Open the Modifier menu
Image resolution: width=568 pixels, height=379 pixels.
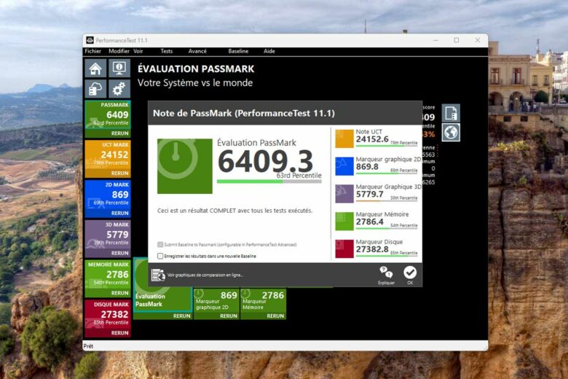(x=119, y=51)
